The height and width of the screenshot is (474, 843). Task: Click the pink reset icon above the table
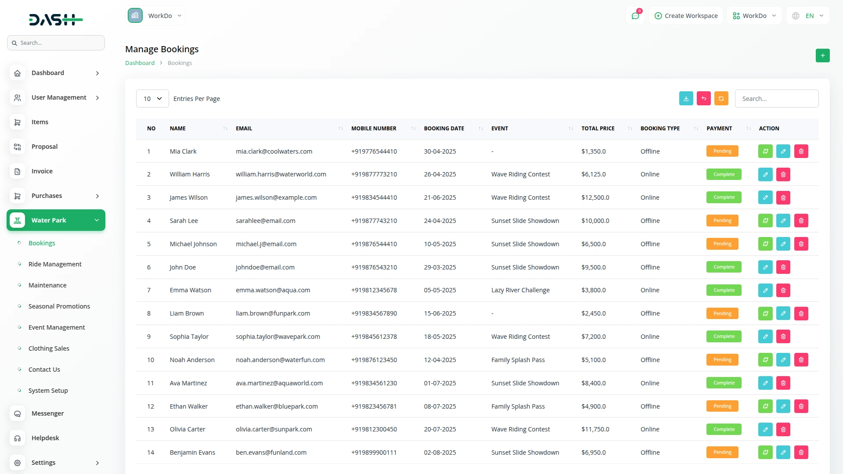[703, 98]
